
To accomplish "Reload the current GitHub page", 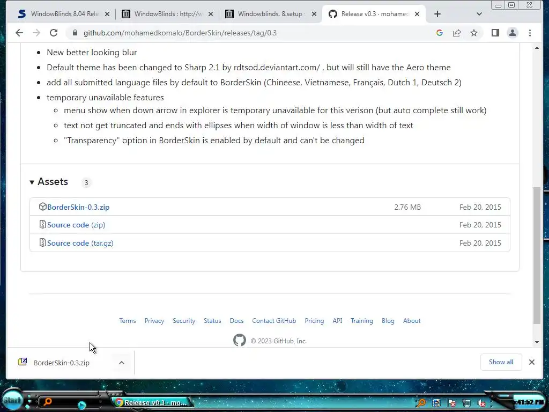I will [54, 33].
